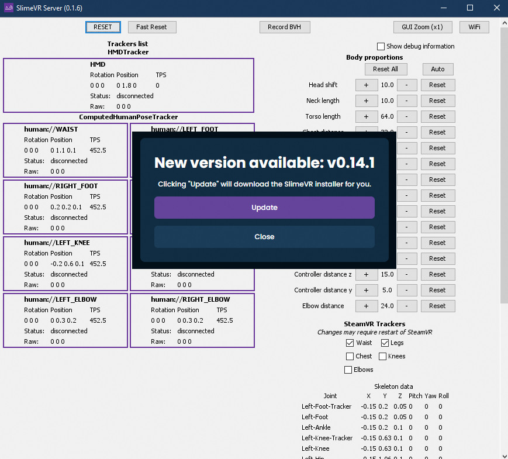Uncheck the Waist SteamVR tracker
The image size is (508, 459).
pyautogui.click(x=350, y=343)
